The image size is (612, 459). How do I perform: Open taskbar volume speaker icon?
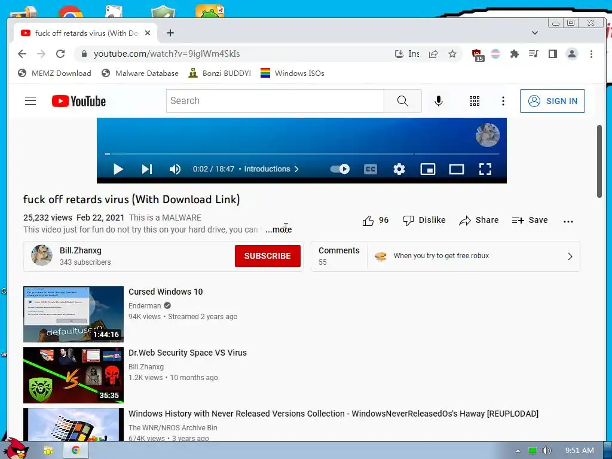pos(547,451)
